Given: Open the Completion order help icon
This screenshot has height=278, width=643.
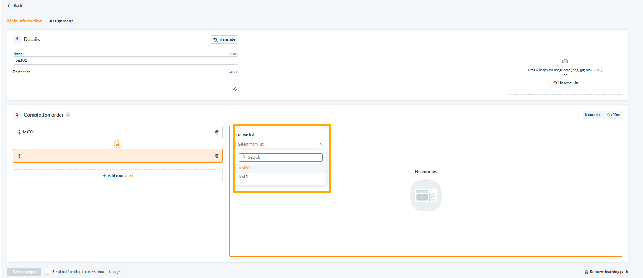Looking at the screenshot, I should click(x=68, y=115).
